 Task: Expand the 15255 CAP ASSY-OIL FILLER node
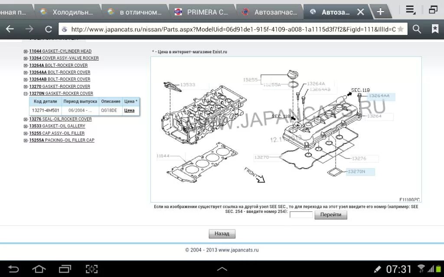click(x=26, y=133)
